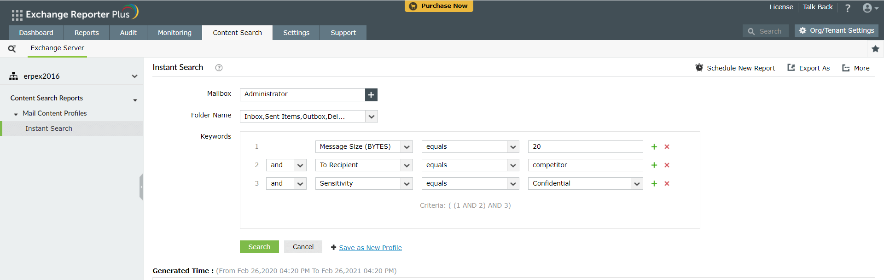Image resolution: width=884 pixels, height=280 pixels.
Task: Click the Cancel button
Action: click(303, 247)
